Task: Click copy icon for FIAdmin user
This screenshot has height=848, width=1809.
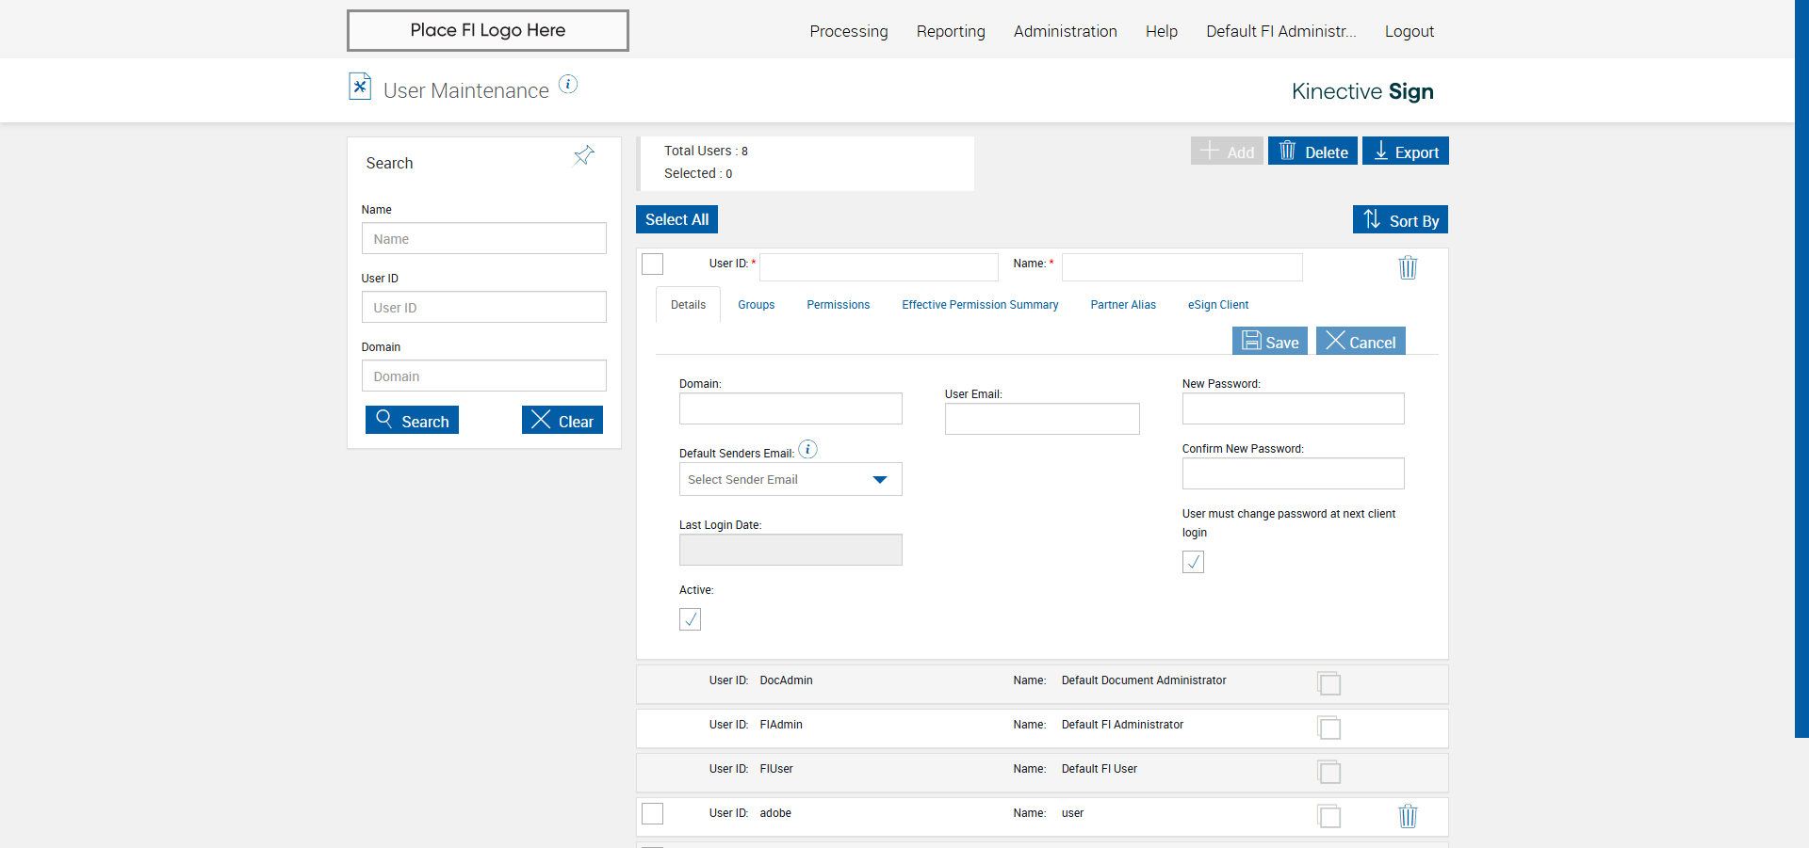Action: 1329,728
